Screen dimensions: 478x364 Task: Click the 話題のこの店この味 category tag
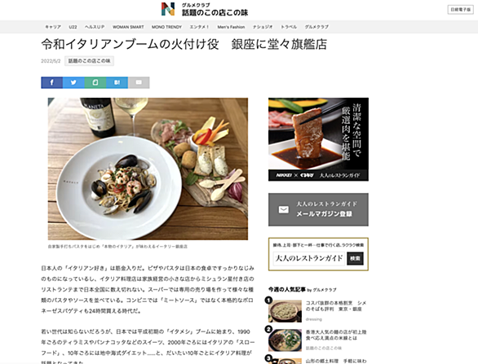click(x=89, y=61)
